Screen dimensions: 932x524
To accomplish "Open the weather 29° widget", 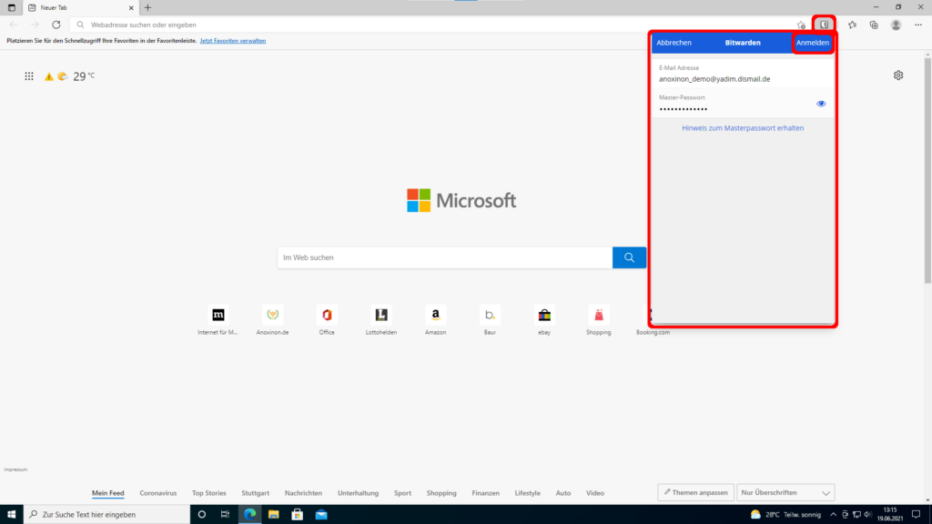I will (x=78, y=76).
